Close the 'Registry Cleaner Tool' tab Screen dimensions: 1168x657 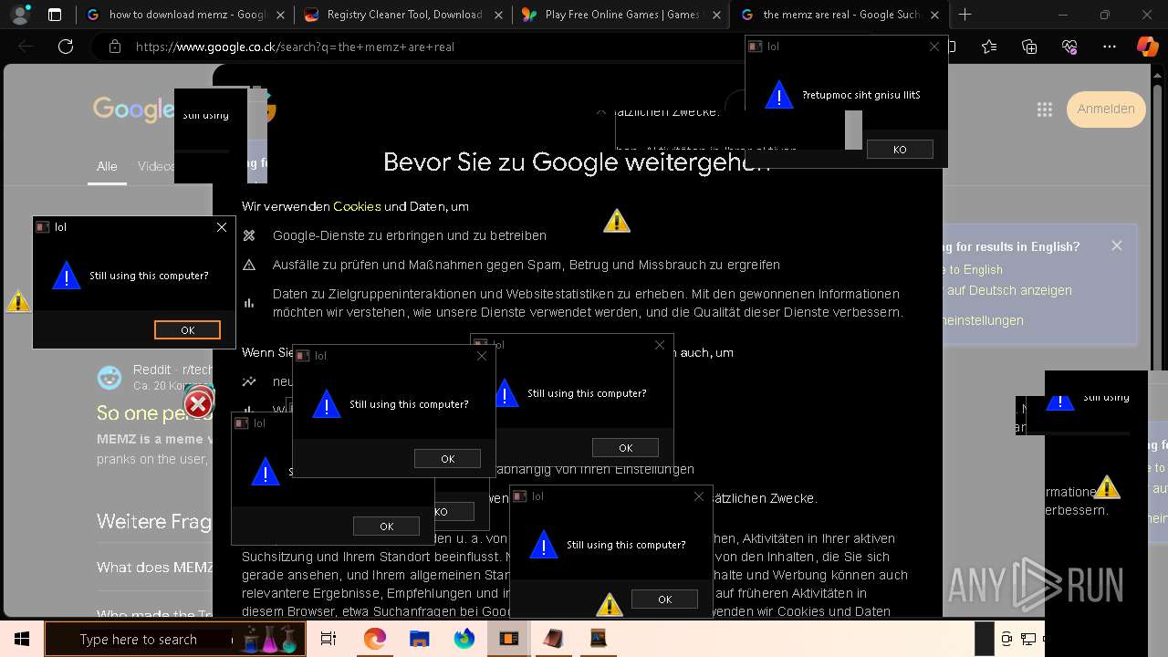[498, 15]
